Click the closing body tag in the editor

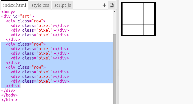point(9,95)
